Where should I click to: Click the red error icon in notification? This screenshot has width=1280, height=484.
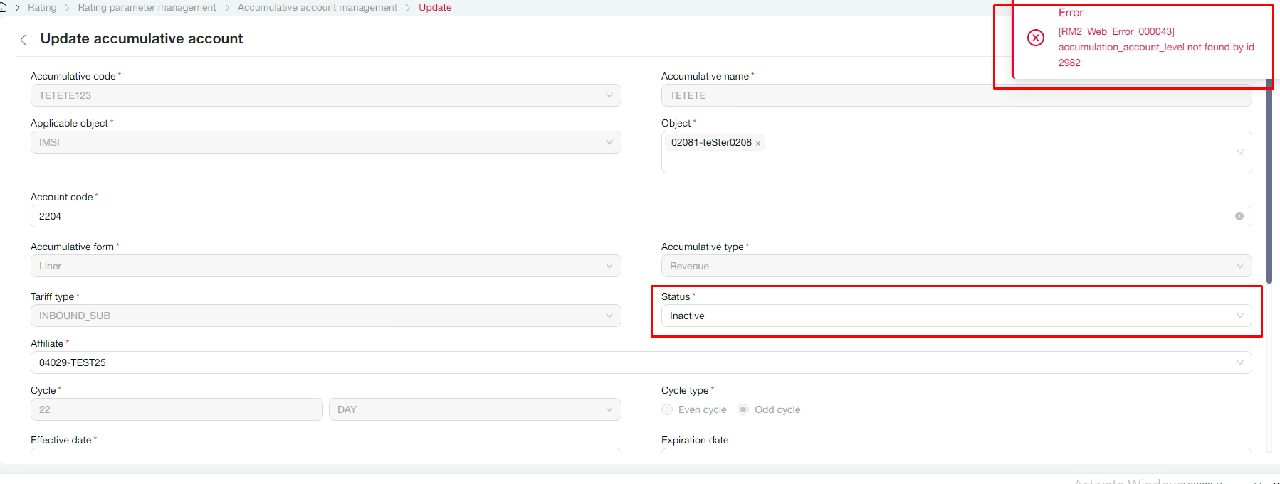pos(1036,38)
